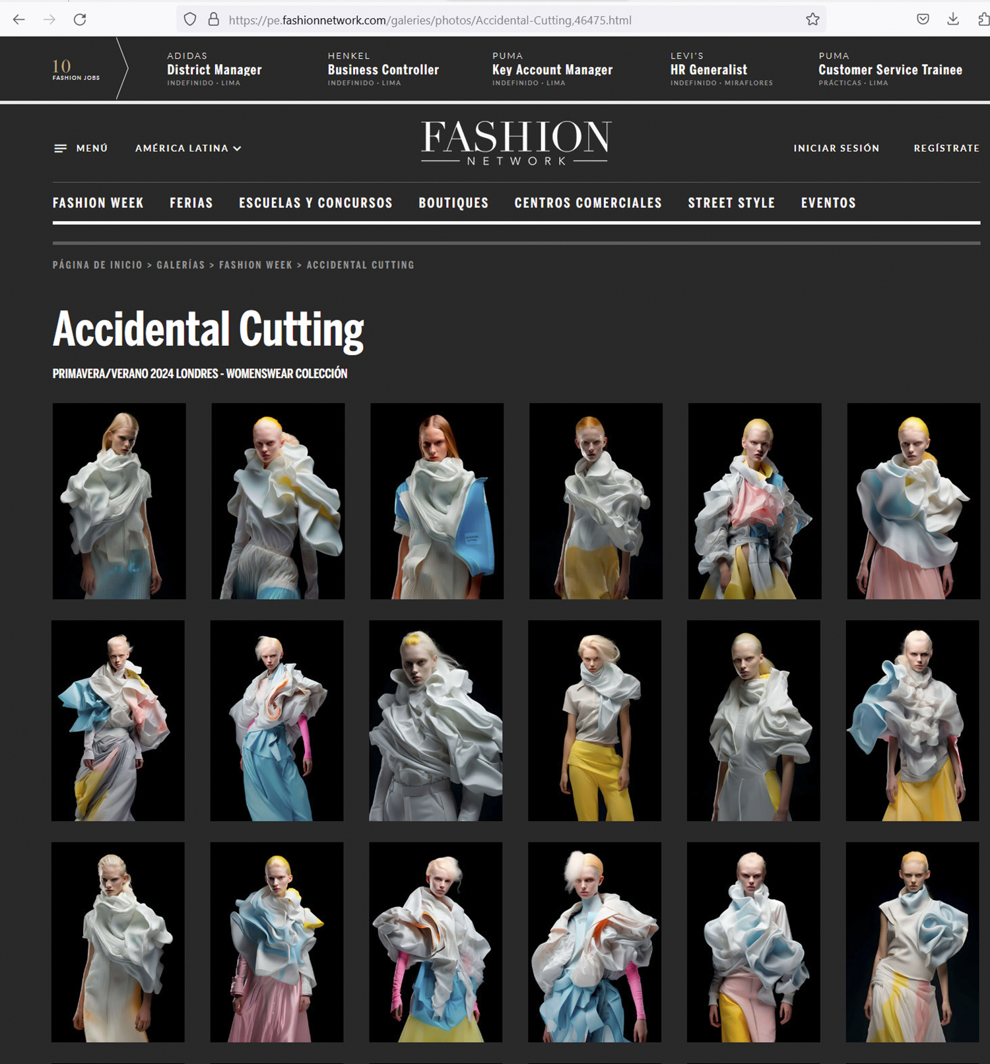The image size is (990, 1064).
Task: Open fourth photo in row one
Action: (x=596, y=501)
